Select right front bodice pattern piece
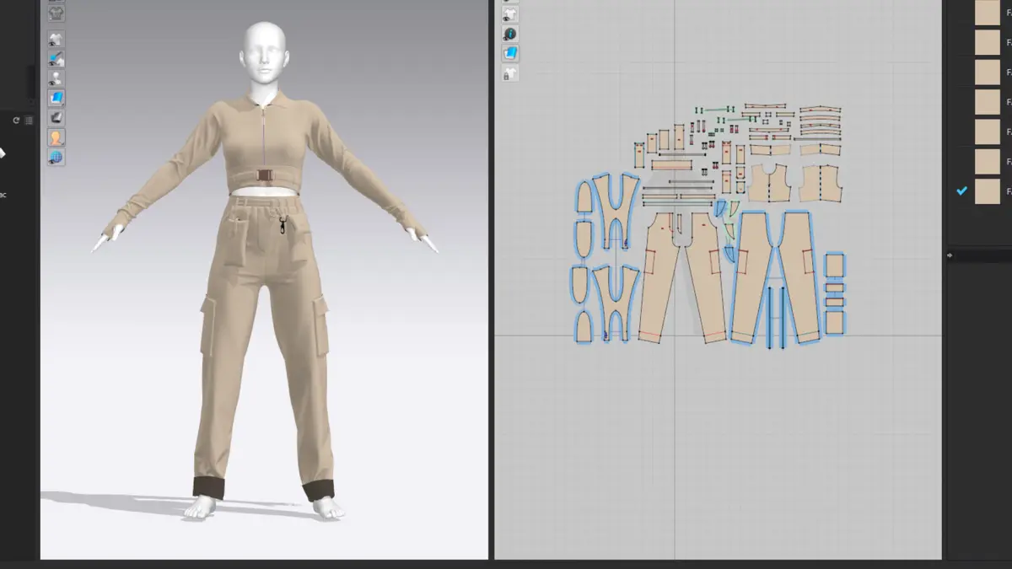 [821, 183]
